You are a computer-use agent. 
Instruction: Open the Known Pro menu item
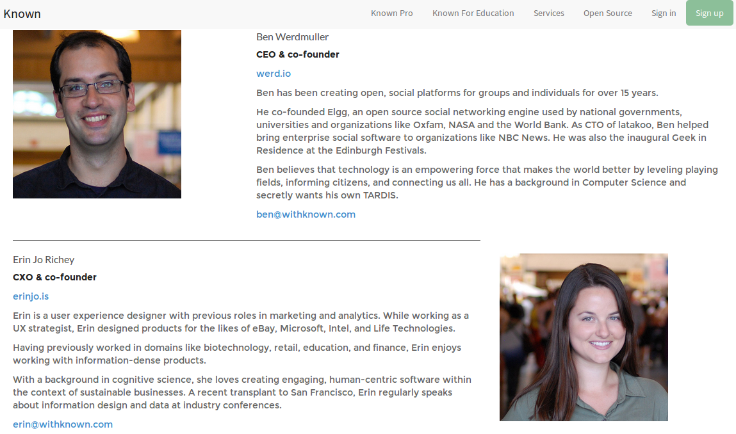click(391, 13)
